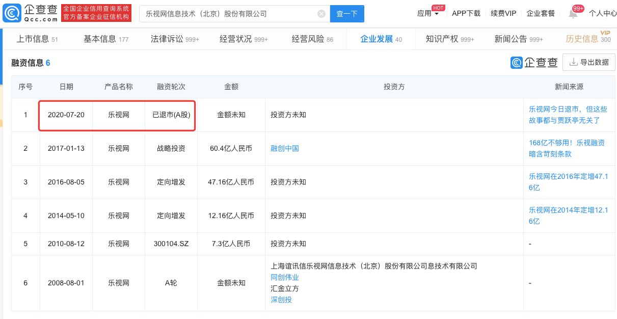Clear the search box with X icon
Screen dimensions: 617x319
pos(321,14)
